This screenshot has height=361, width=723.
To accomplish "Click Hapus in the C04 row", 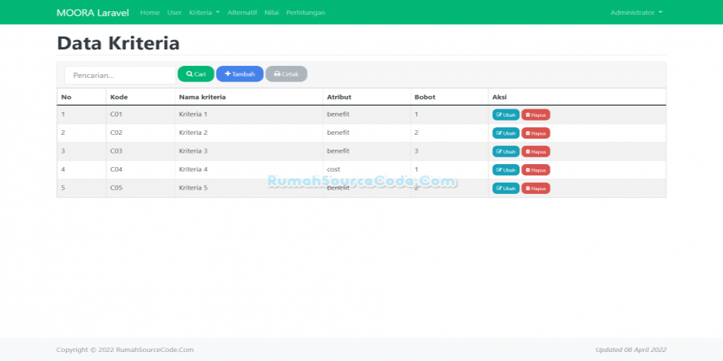I will click(536, 170).
